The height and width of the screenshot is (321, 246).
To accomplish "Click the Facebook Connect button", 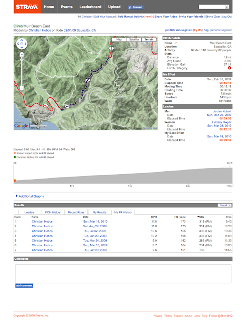I will tap(136, 8).
